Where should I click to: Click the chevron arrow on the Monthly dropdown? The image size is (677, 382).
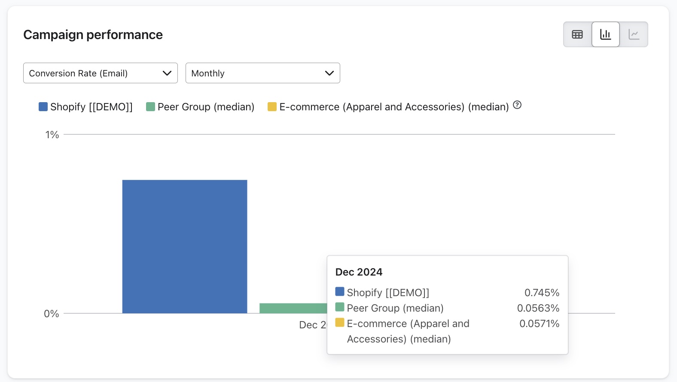(329, 73)
